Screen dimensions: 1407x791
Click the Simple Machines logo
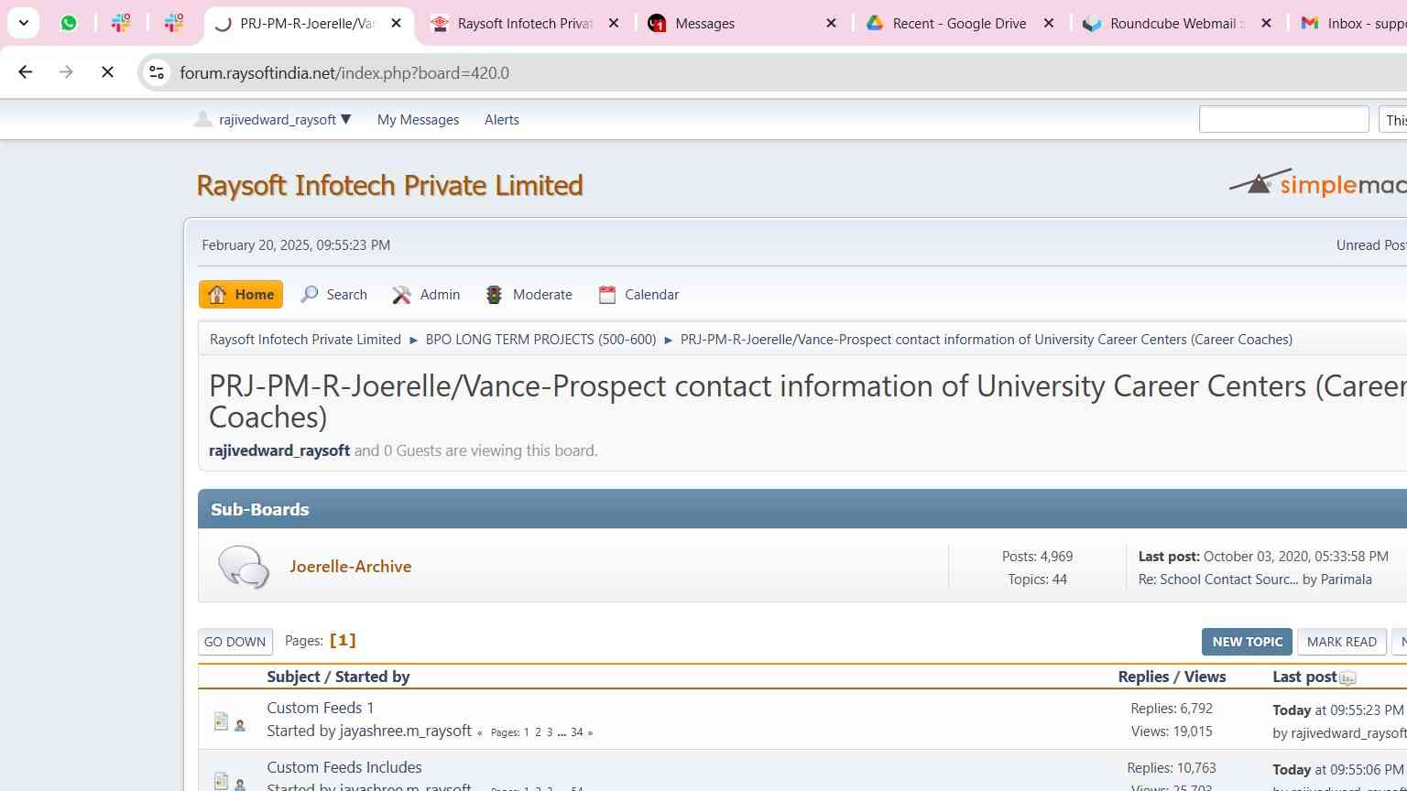[1317, 183]
